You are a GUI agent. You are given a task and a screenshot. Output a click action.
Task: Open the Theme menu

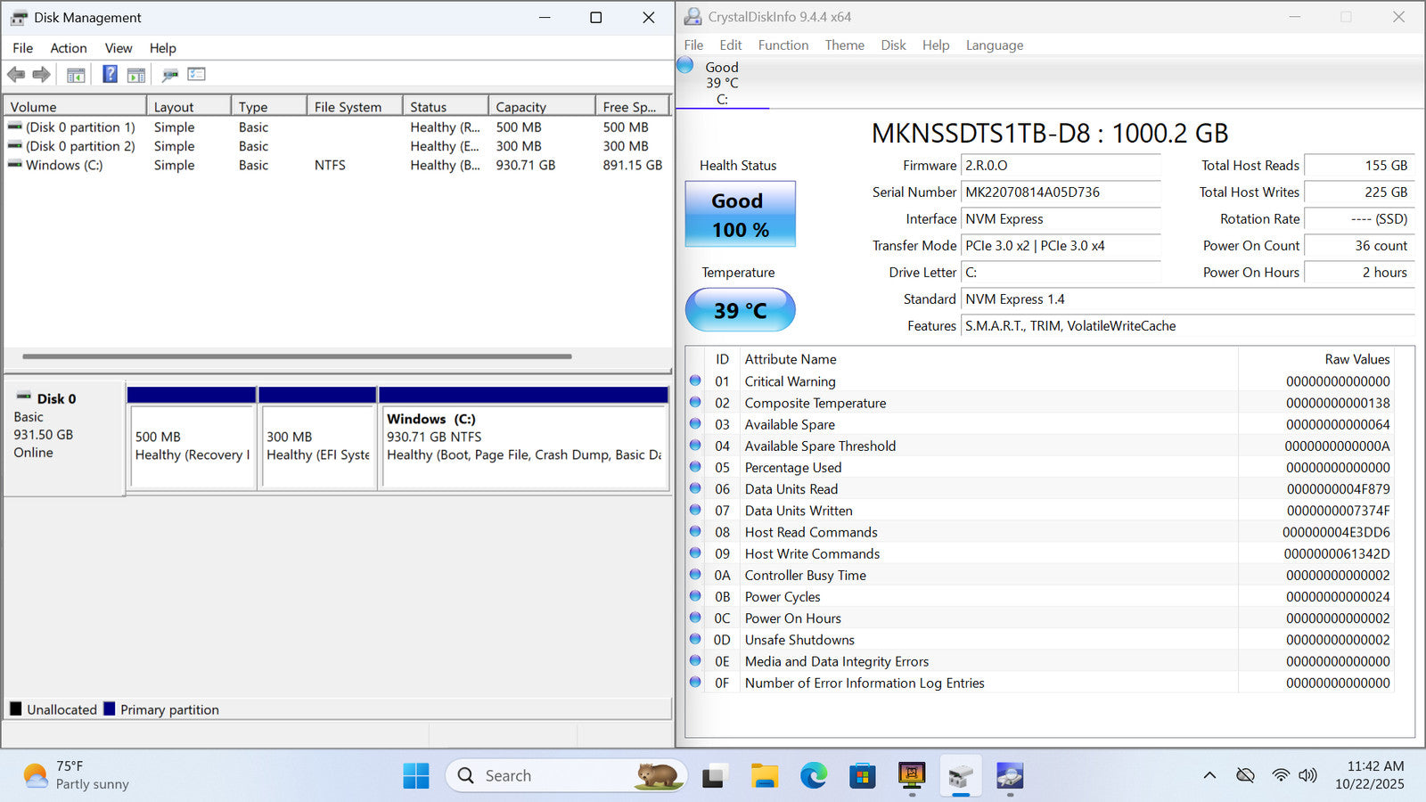pos(844,45)
